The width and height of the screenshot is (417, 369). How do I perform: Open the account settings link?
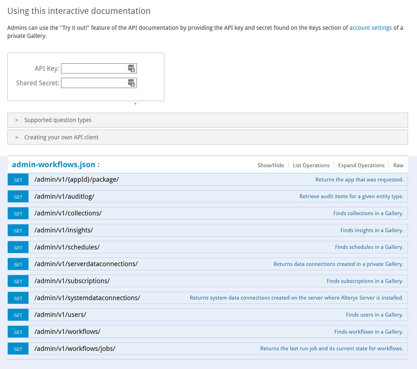coord(371,28)
